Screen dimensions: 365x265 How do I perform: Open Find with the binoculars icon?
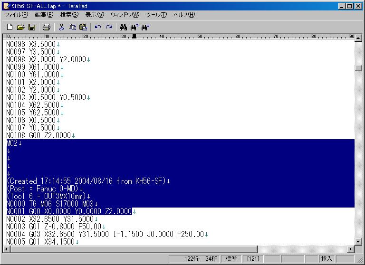coord(123,27)
